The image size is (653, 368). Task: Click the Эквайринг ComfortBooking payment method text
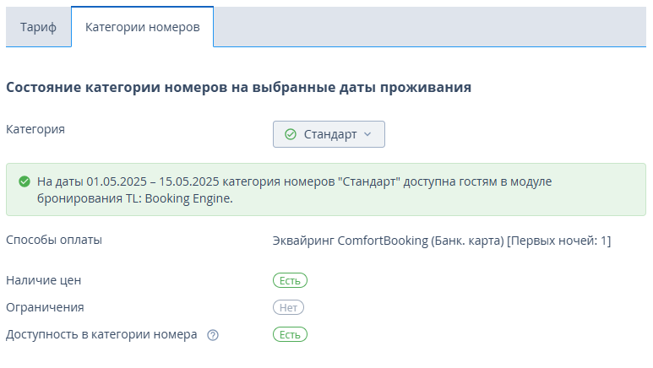click(x=442, y=241)
